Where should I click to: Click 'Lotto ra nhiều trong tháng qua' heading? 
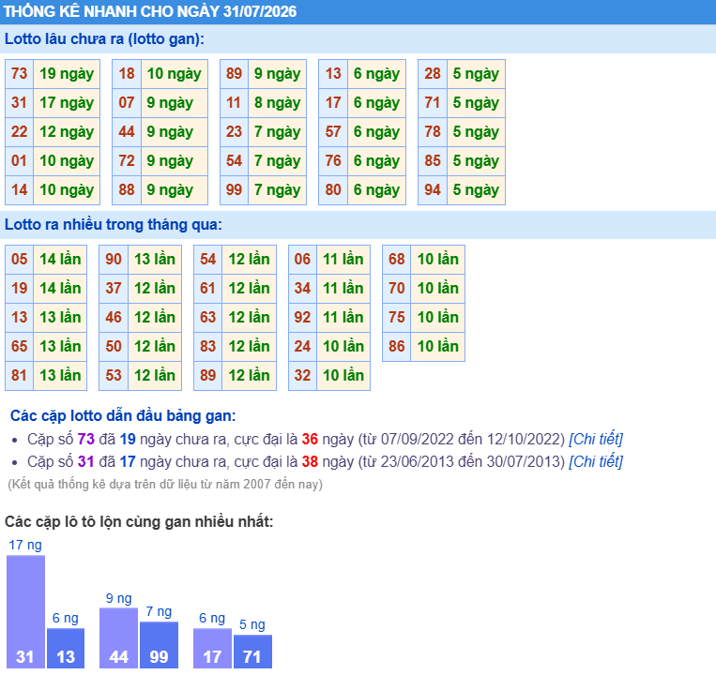coord(113,224)
